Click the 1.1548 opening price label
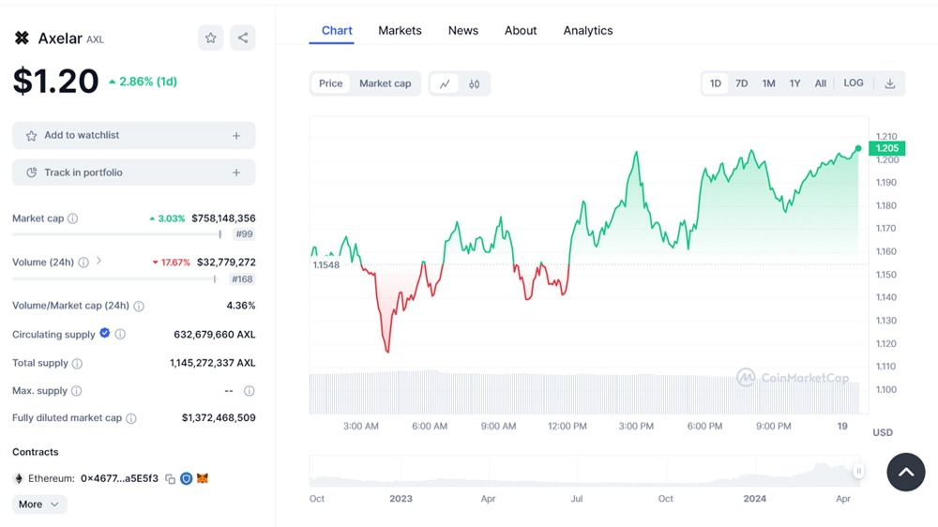Screen dimensions: 938x527 click(x=326, y=265)
